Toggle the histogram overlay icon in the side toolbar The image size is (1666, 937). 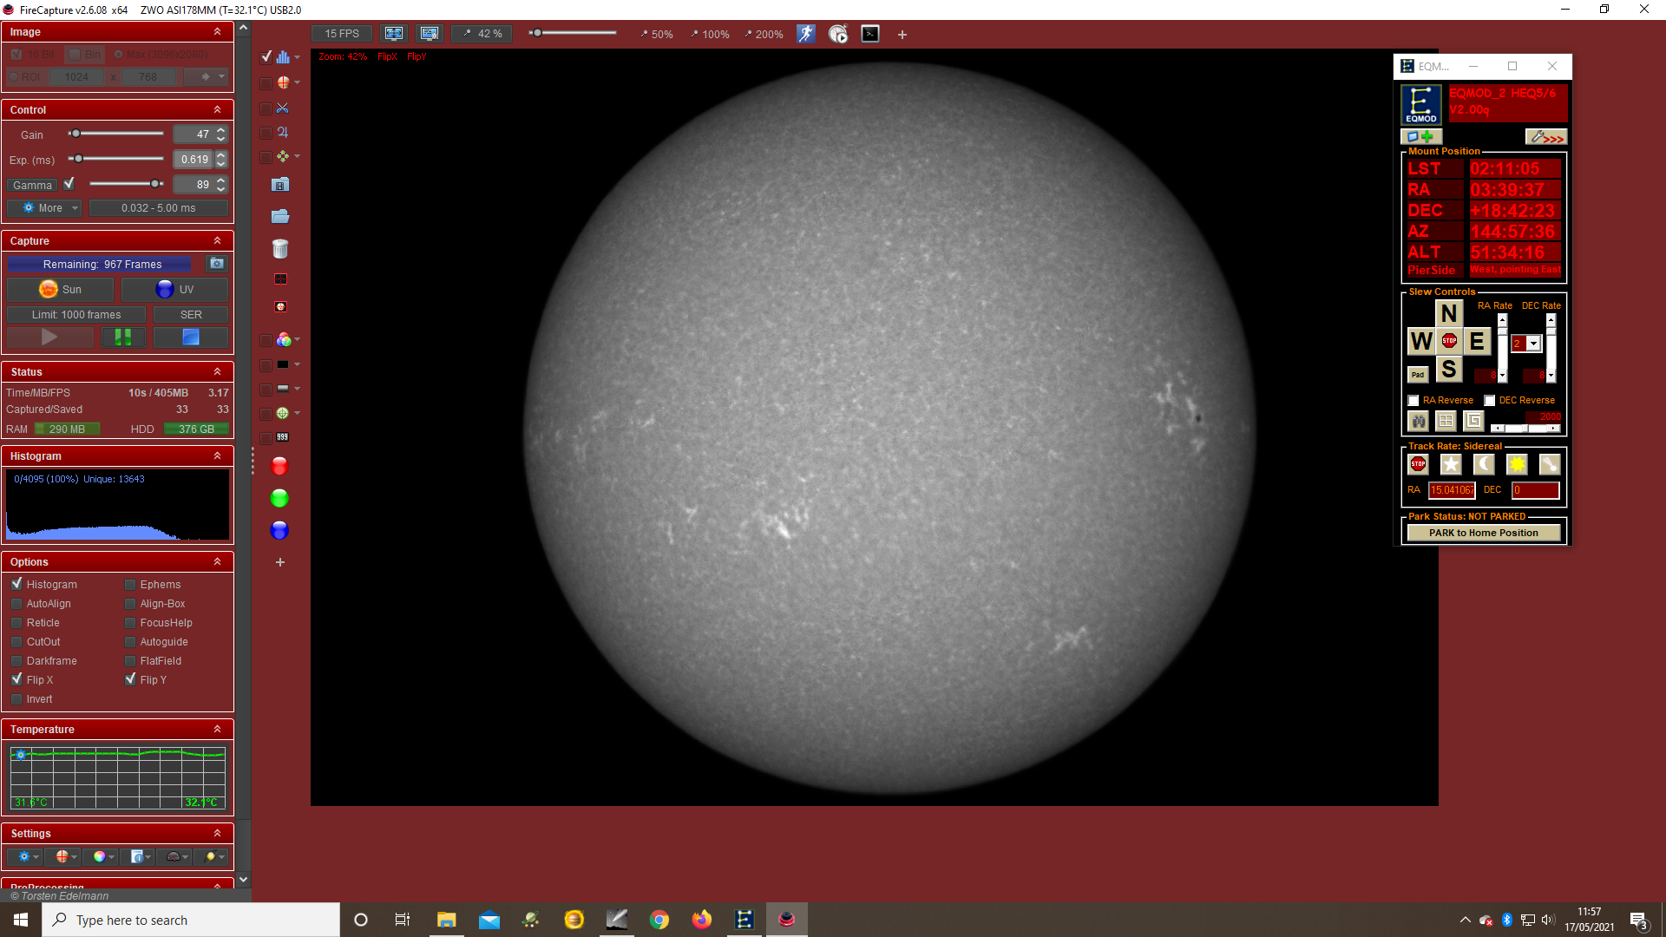click(283, 57)
